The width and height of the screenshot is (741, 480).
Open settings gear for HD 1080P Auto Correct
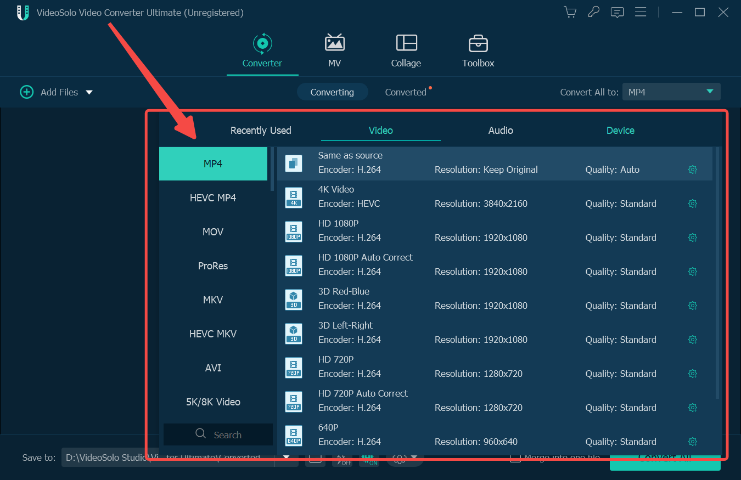coord(693,272)
